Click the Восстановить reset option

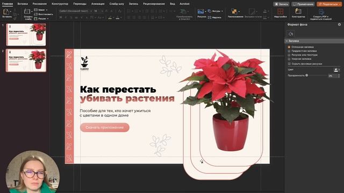(44, 14)
